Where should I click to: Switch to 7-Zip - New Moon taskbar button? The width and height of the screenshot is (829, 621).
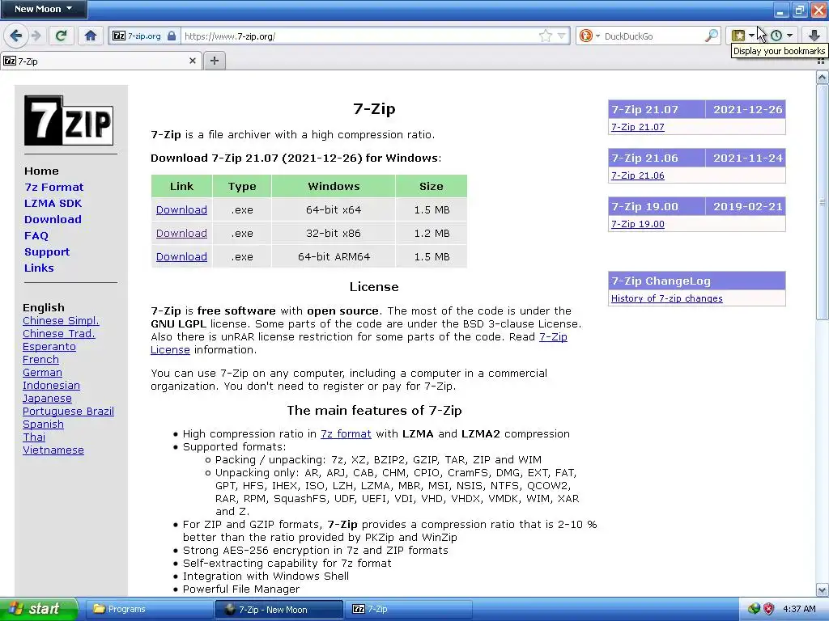pyautogui.click(x=279, y=609)
